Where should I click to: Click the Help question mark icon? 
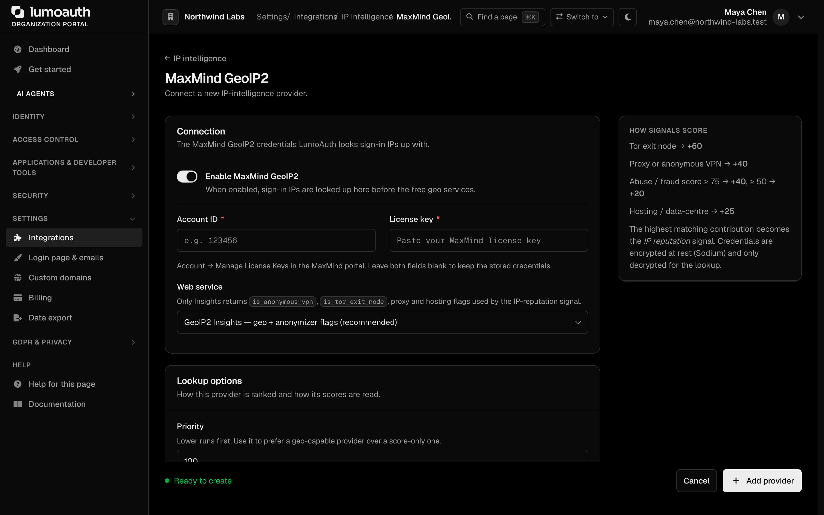tap(18, 384)
